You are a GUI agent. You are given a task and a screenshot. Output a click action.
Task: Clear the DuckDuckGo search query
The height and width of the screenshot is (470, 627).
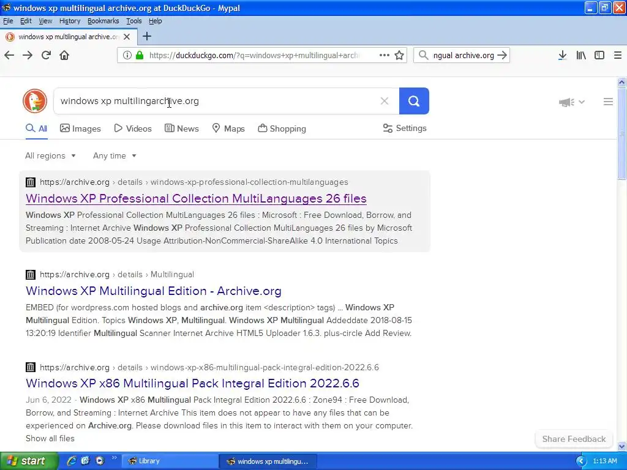tap(385, 101)
